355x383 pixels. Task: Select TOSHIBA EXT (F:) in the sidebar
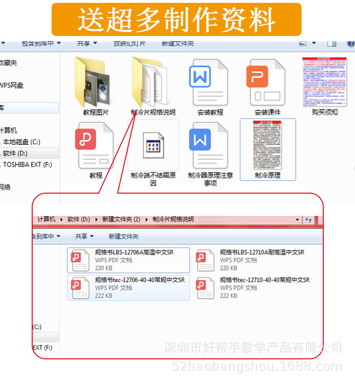[x=27, y=165]
